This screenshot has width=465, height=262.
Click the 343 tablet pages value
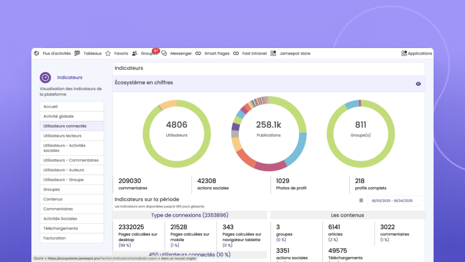click(228, 227)
